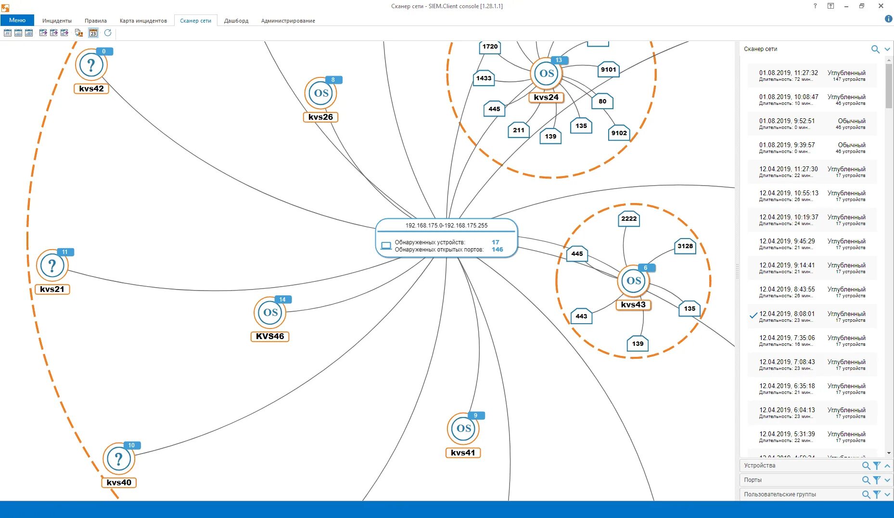Switch to the Инциденты tab
894x518 pixels.
57,21
